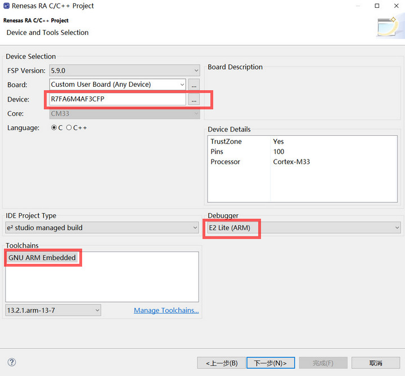This screenshot has height=376, width=405.
Task: Select GNU ARM Embedded in the Toolchains list
Action: 42,258
